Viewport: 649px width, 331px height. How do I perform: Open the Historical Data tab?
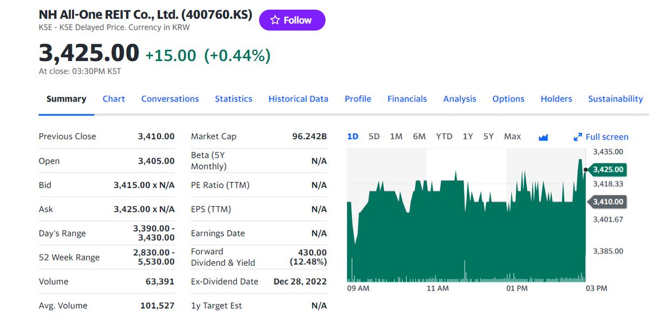pos(299,99)
